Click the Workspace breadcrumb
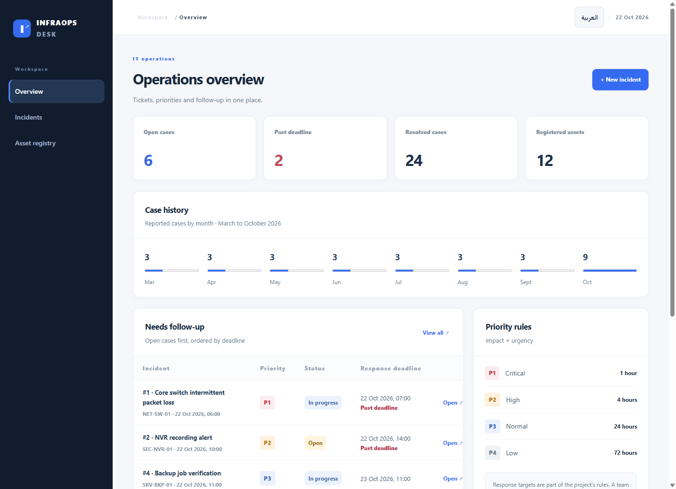 (x=153, y=17)
